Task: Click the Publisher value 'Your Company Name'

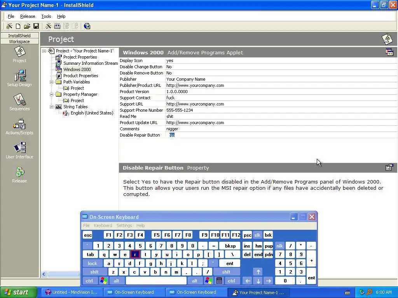Action: 186,79
